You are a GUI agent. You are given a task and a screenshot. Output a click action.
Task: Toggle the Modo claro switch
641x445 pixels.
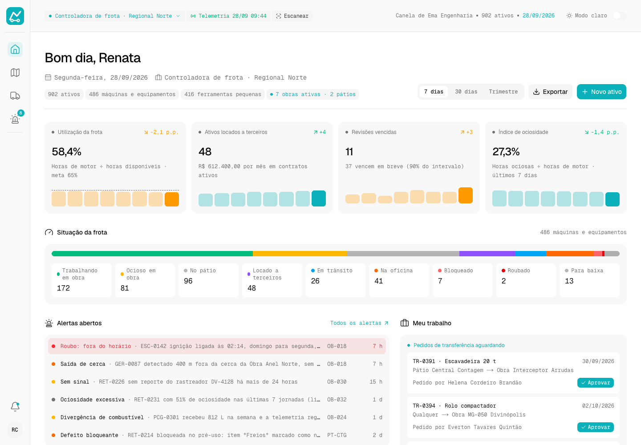(x=619, y=16)
